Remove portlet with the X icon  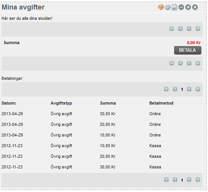[x=195, y=7]
